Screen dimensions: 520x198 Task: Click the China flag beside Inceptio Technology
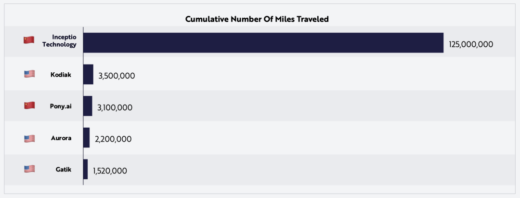point(29,40)
